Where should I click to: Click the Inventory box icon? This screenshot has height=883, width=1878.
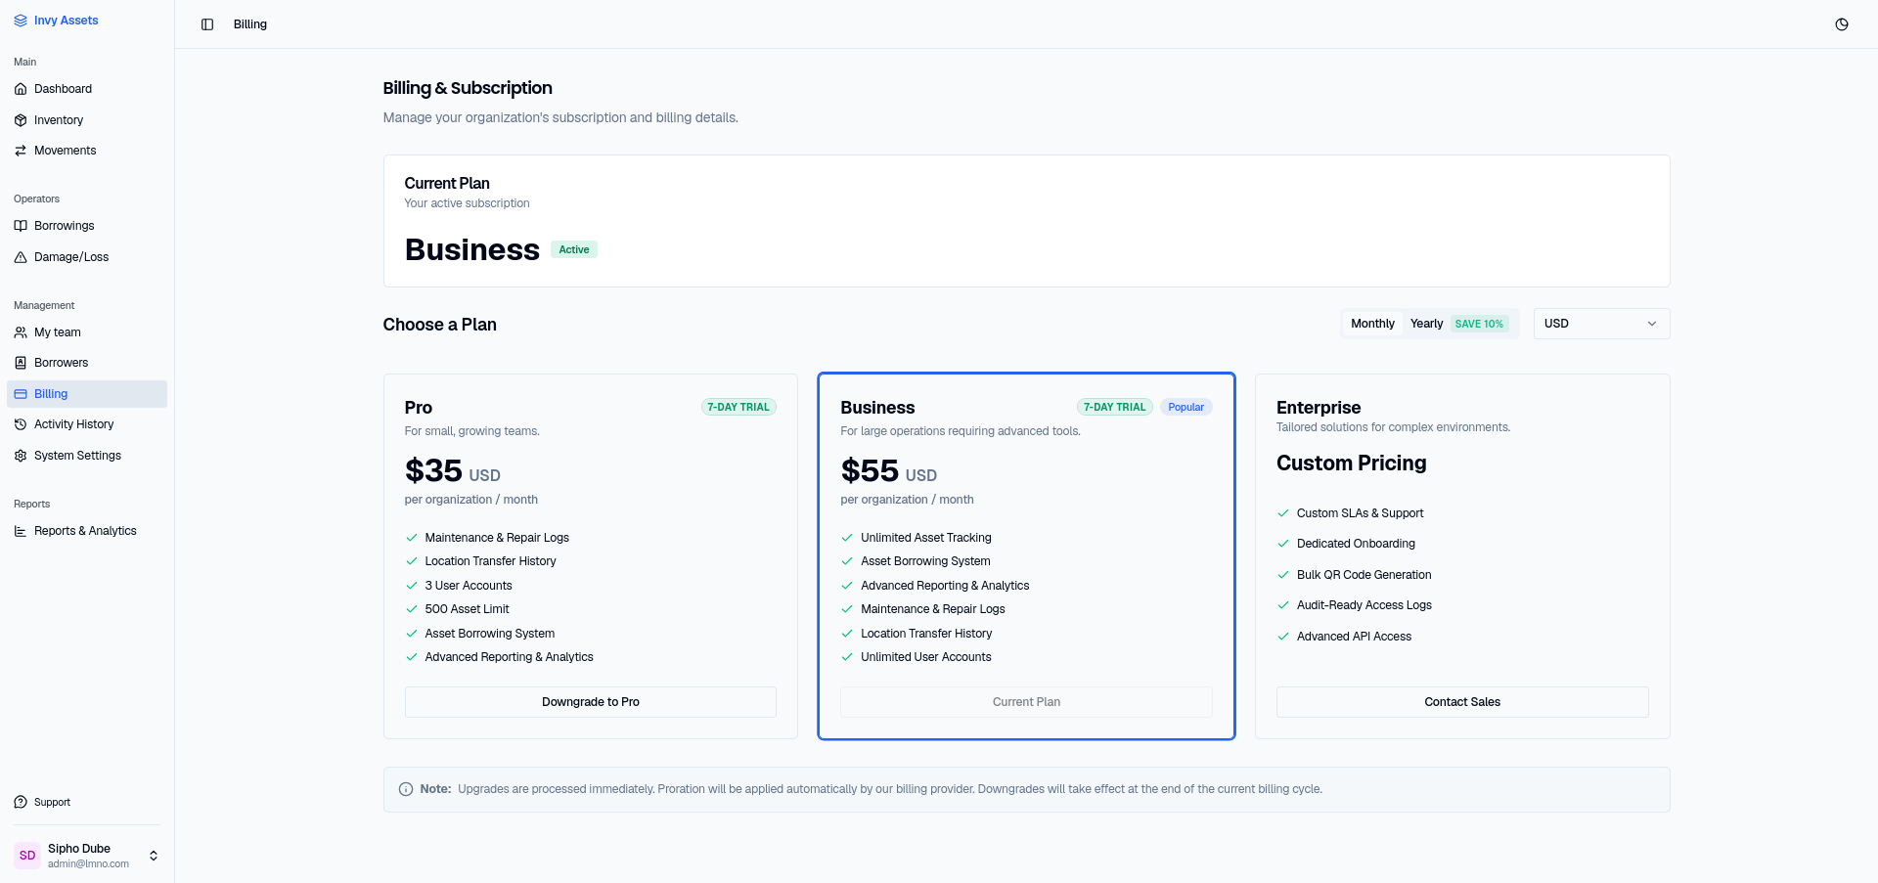coord(21,120)
